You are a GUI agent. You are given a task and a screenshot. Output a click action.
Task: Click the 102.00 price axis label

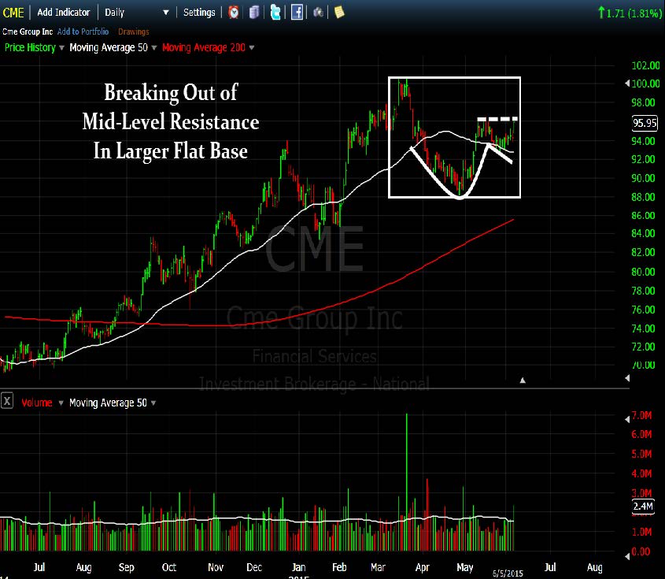coord(645,65)
